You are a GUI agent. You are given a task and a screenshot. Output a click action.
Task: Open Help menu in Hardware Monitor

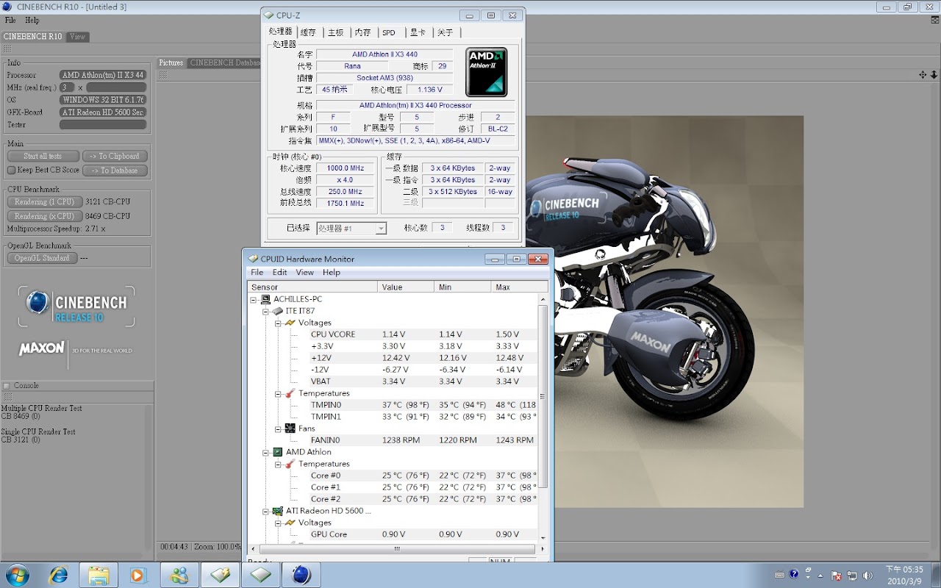pyautogui.click(x=332, y=272)
